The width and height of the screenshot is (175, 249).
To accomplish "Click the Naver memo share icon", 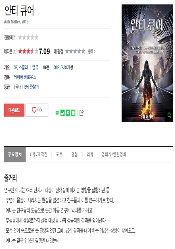I will pyautogui.click(x=73, y=113).
